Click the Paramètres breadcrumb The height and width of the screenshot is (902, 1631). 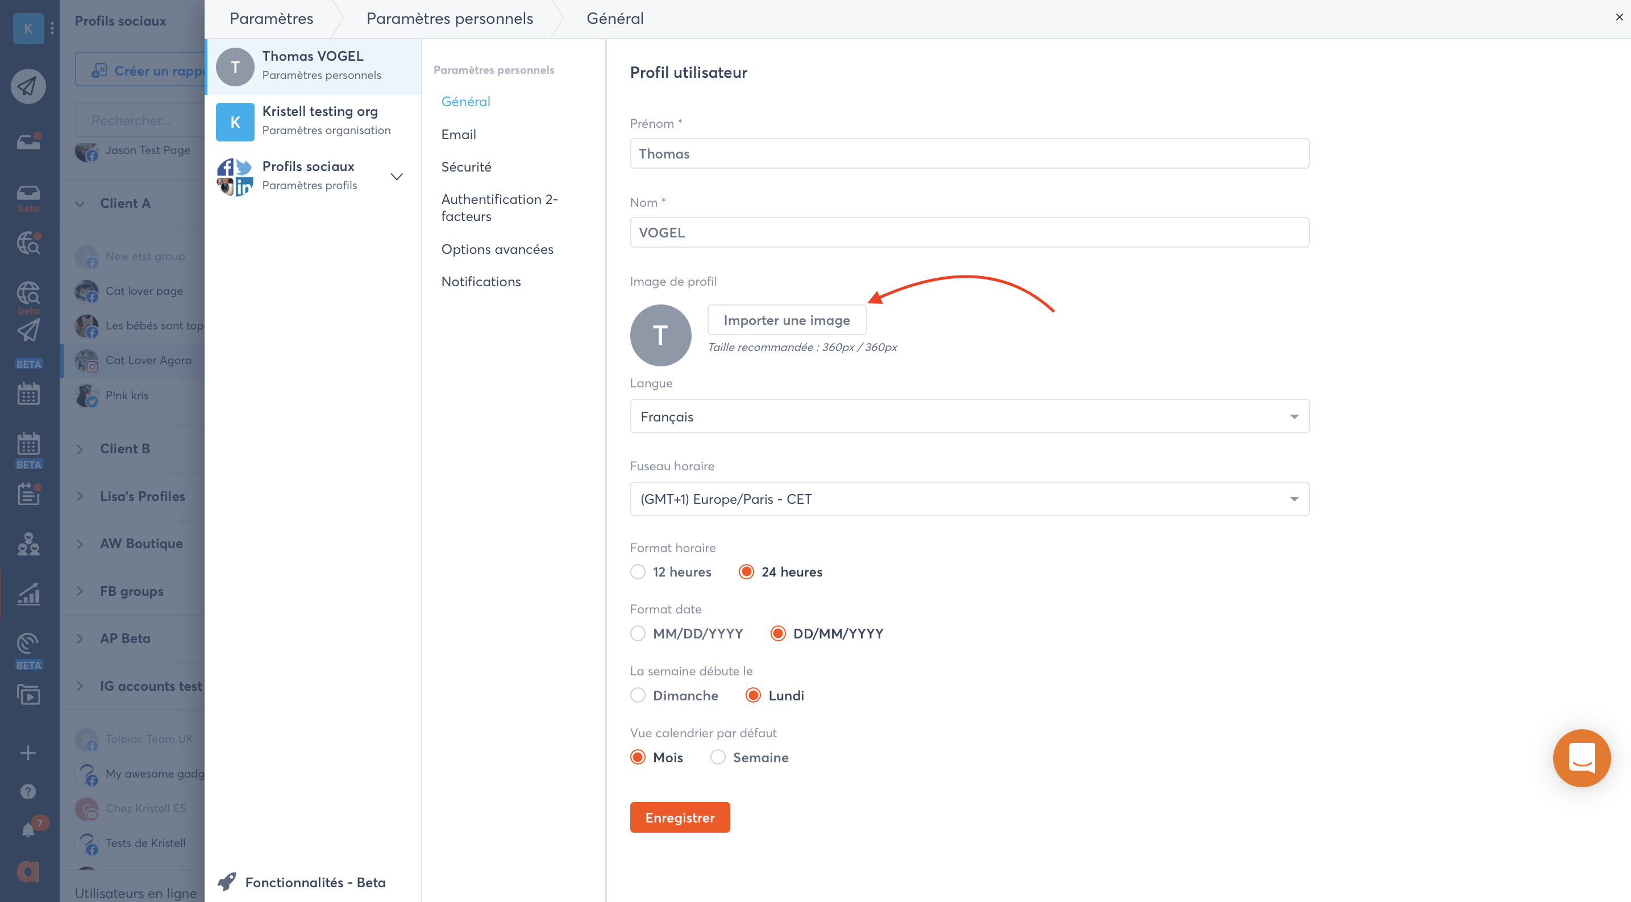(271, 18)
